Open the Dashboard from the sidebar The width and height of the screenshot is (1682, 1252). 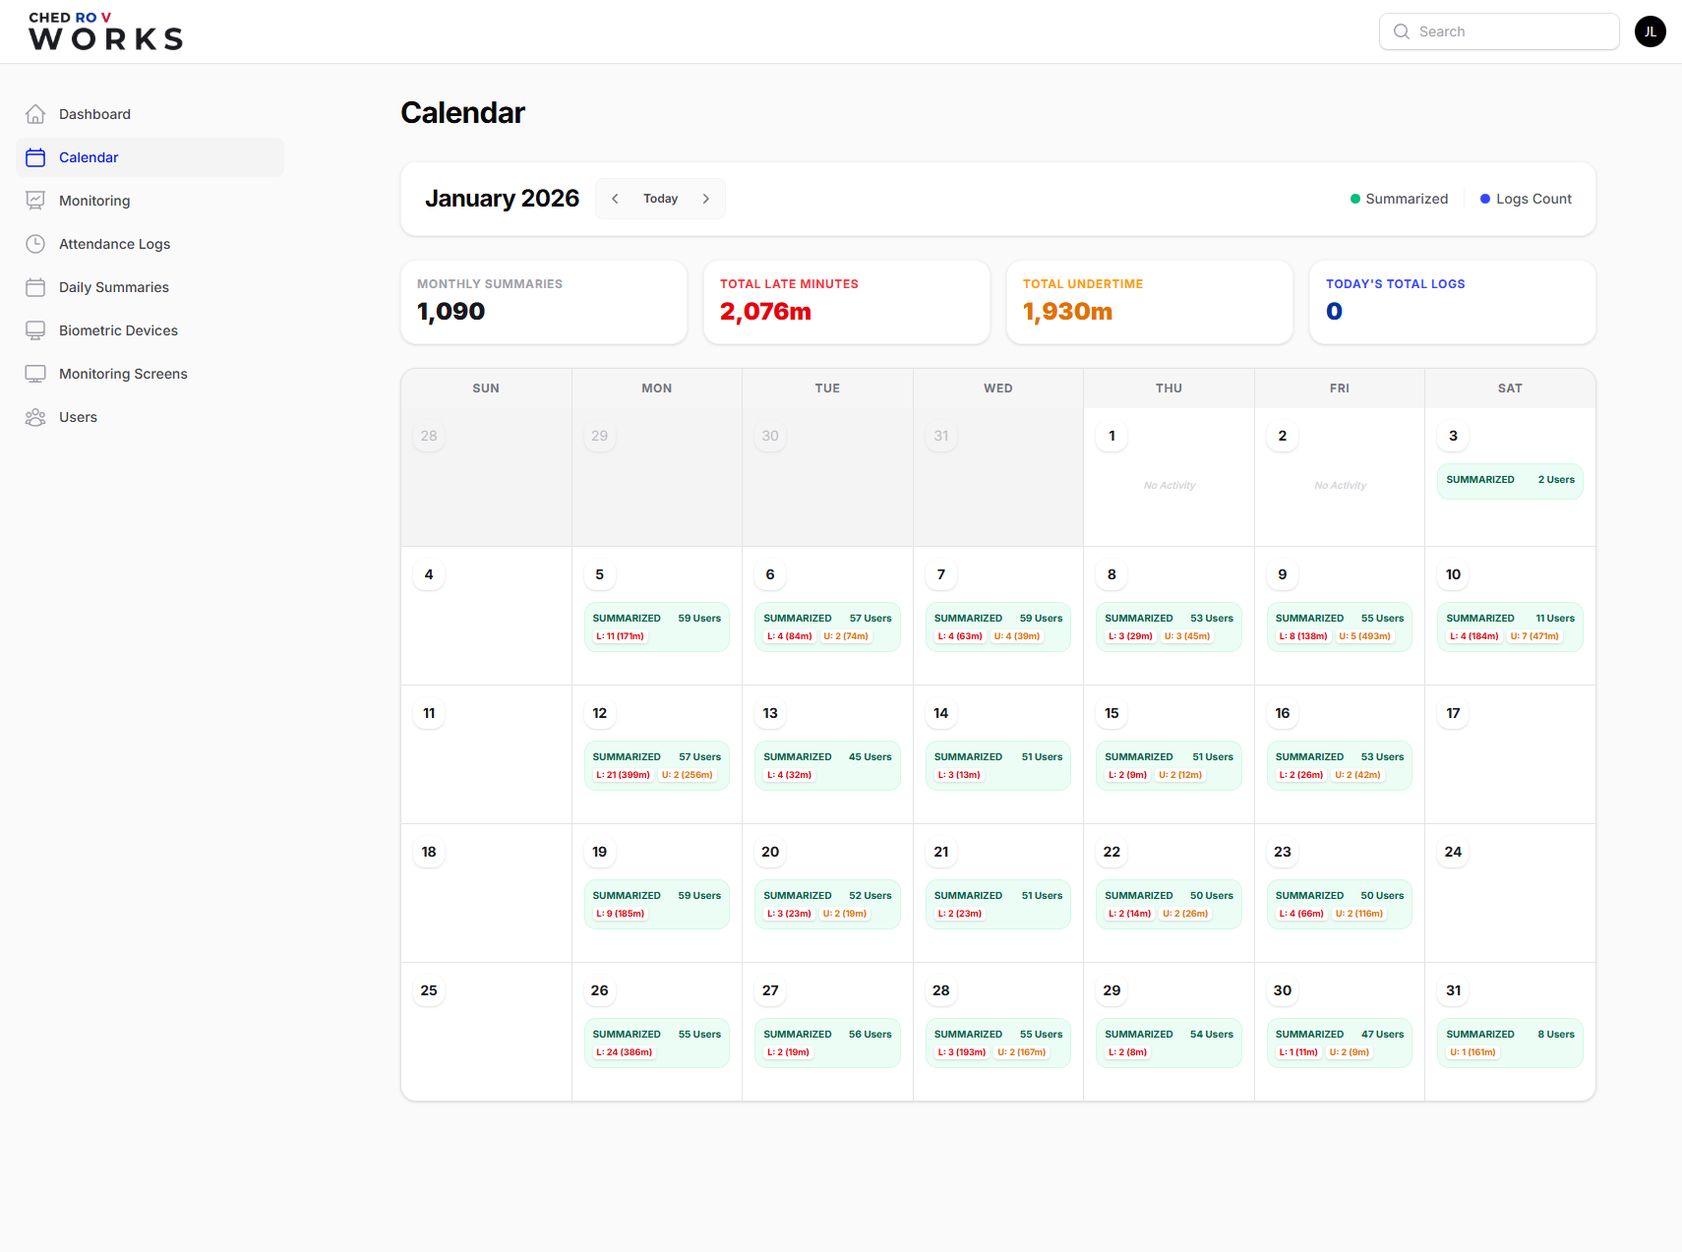pos(93,113)
